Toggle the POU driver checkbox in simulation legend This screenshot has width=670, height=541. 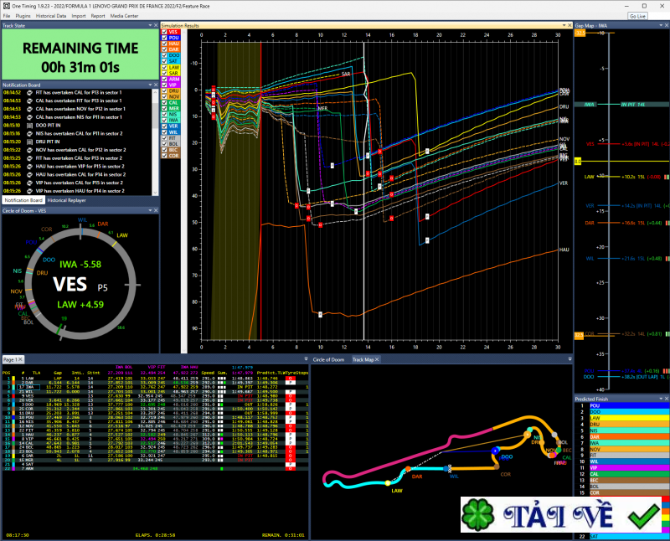point(164,38)
